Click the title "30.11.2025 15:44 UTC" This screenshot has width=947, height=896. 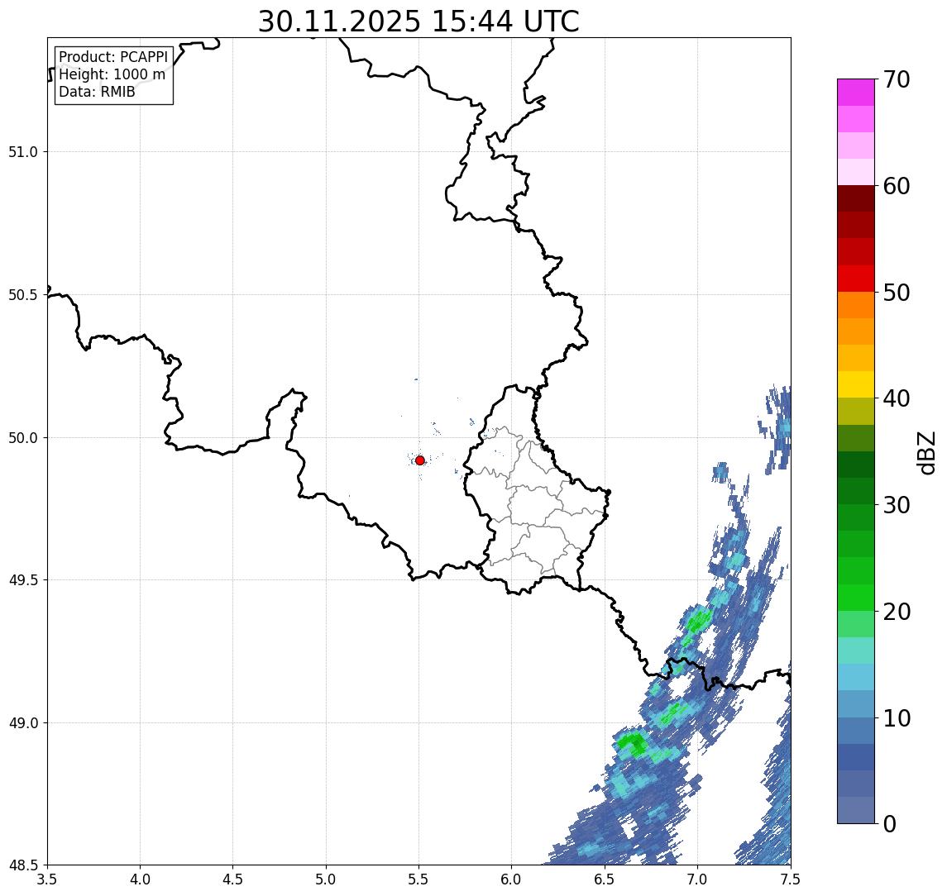point(418,21)
